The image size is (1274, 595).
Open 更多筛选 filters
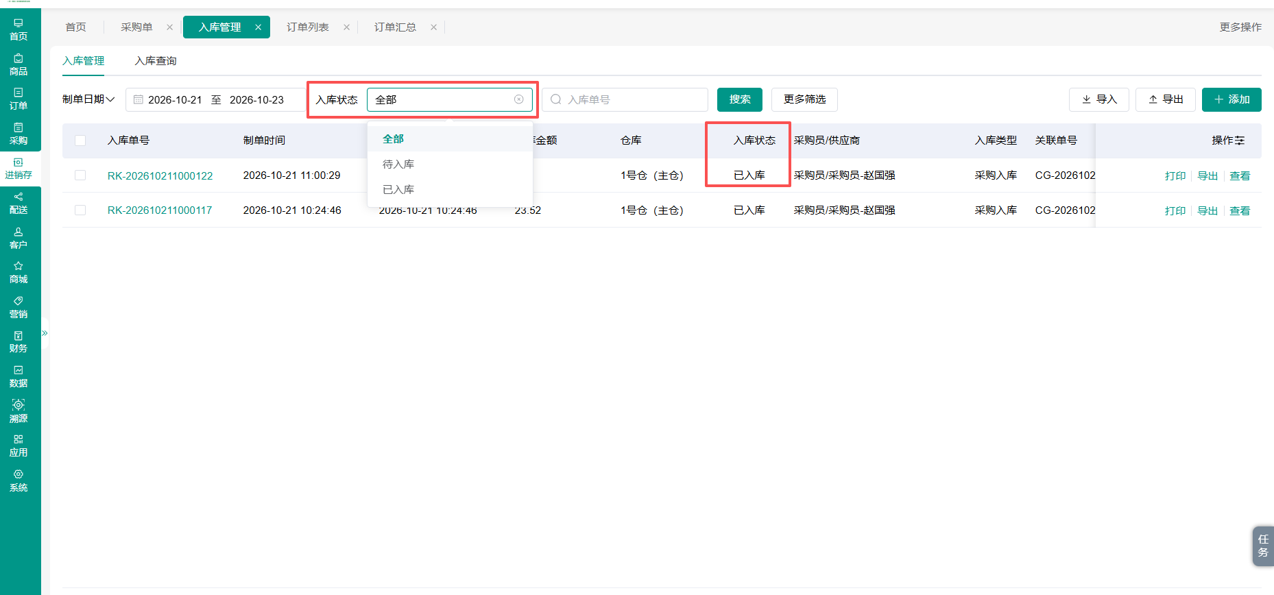[804, 99]
